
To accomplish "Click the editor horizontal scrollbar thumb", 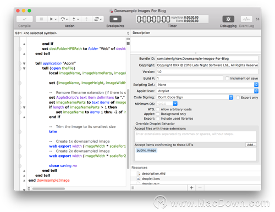I will click(48, 188).
